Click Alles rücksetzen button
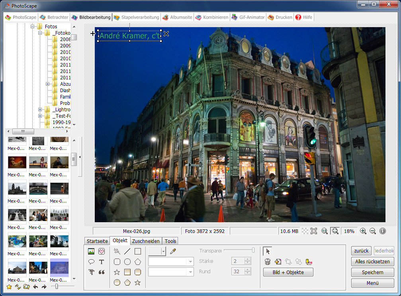Viewport: 401px width, 296px height. pyautogui.click(x=372, y=261)
